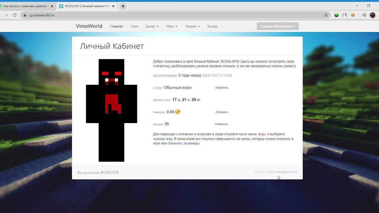Screen dimensions: 379x213
Task: Click the 17 д. 21 ч. 29 м. playtime
Action: point(187,100)
